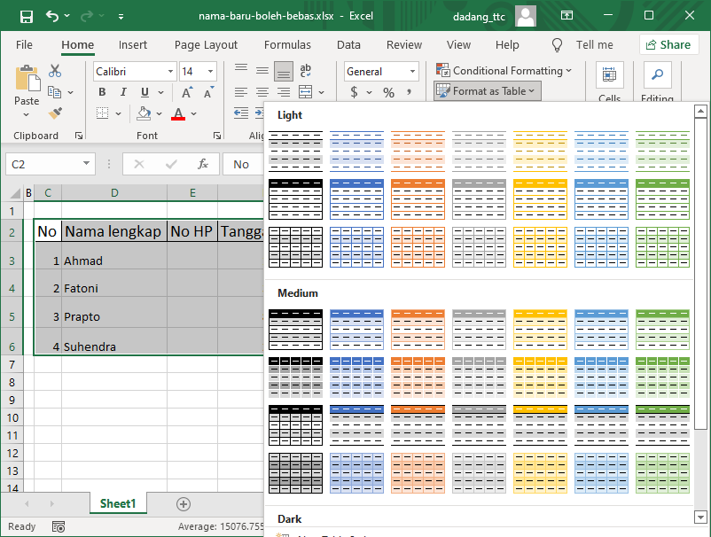
Task: Apply percent number style
Action: pos(387,91)
